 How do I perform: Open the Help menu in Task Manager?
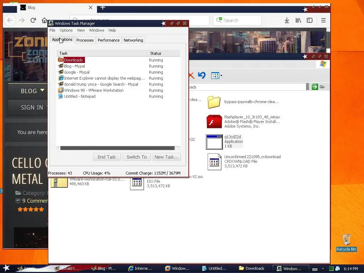pos(112,30)
